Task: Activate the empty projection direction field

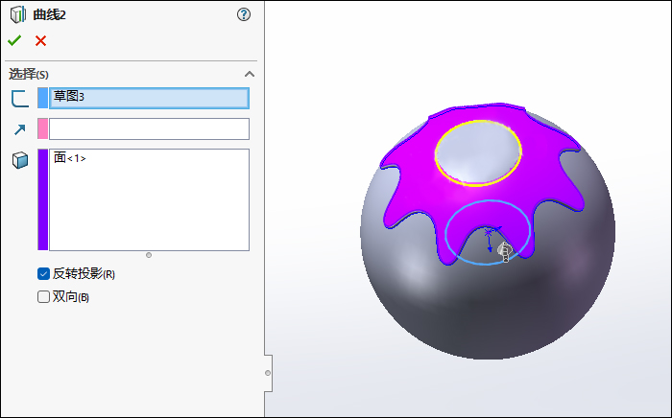Action: [149, 129]
